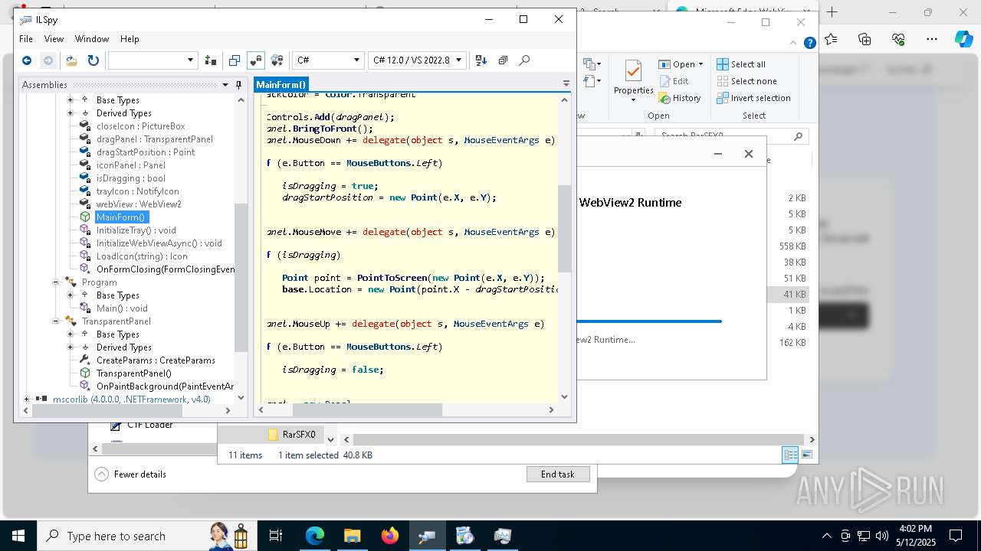
Task: Click Invert selection in Explorer ribbon
Action: point(753,98)
